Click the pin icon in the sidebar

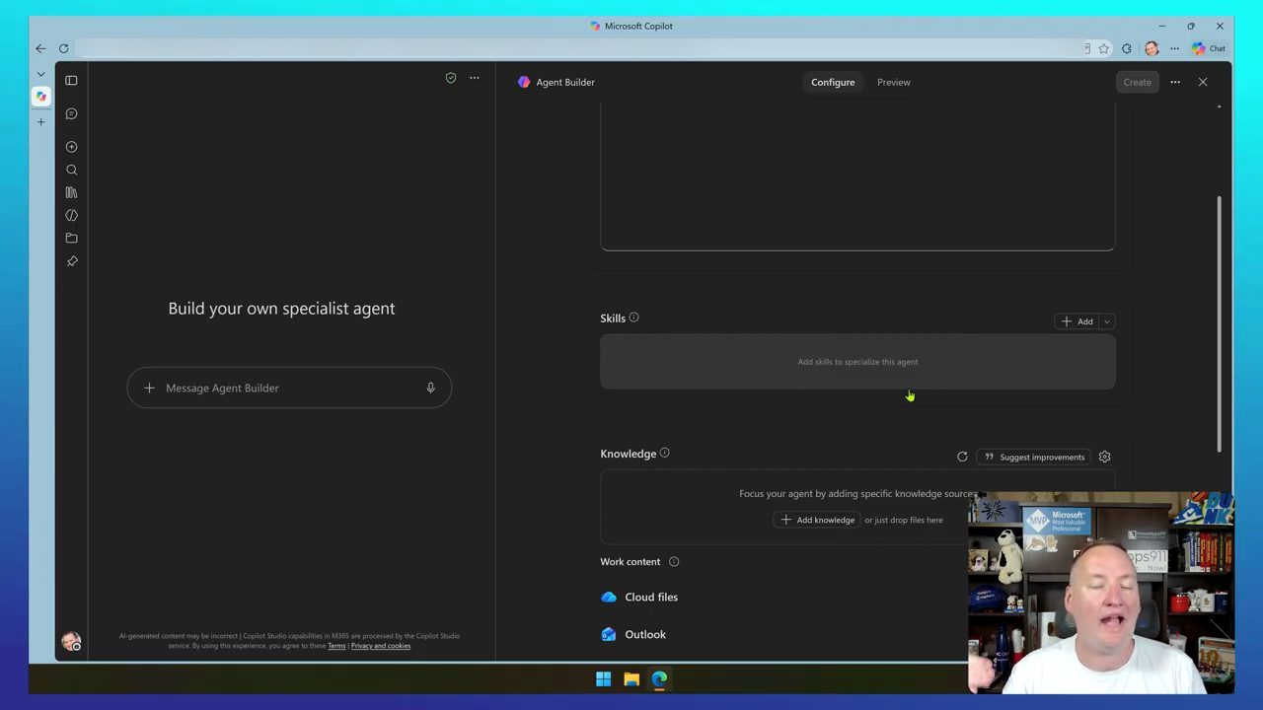[x=71, y=261]
